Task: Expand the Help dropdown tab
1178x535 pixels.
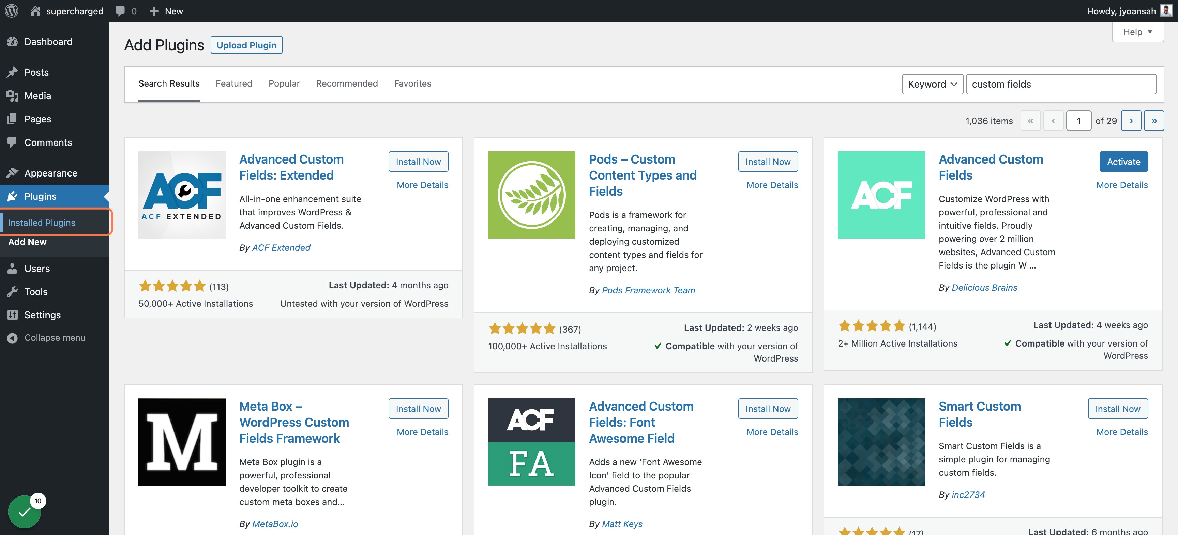Action: pos(1138,32)
